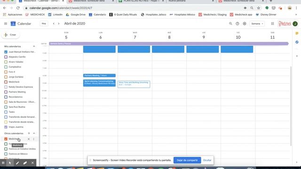Click the Google Calendar logo
Viewport: 301px width, 169px height.
pos(13,23)
